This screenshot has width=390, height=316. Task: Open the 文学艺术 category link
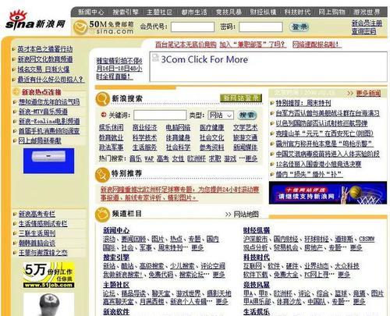pyautogui.click(x=245, y=127)
